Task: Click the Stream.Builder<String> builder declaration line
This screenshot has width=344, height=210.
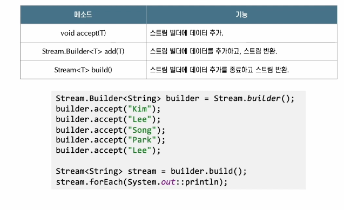Action: tap(175, 98)
